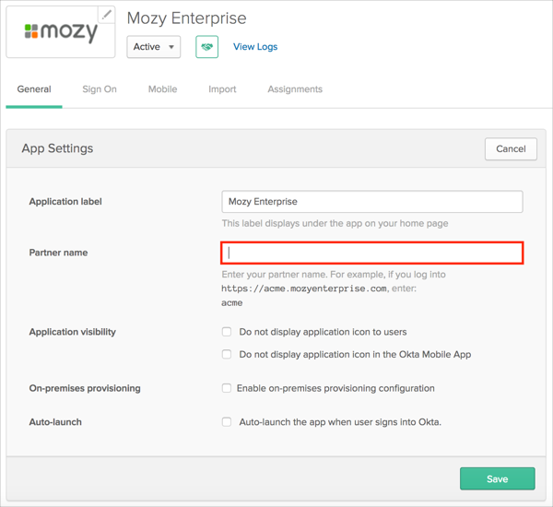Enable on-premises provisioning configuration checkbox
The width and height of the screenshot is (553, 507).
point(227,388)
